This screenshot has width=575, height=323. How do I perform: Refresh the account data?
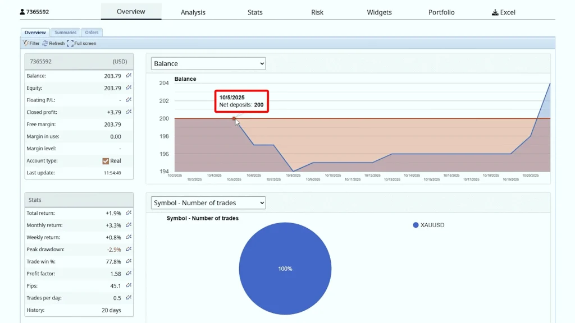53,43
